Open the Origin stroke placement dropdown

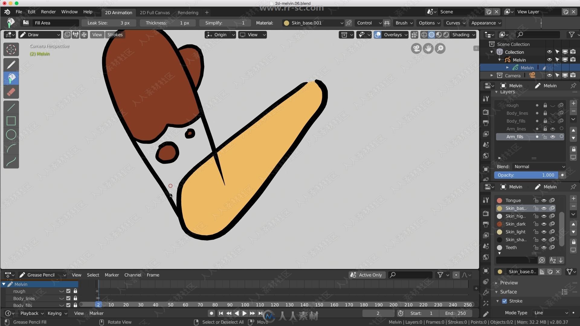pyautogui.click(x=220, y=35)
